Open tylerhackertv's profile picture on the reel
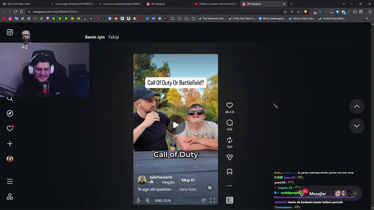 [x=142, y=180]
